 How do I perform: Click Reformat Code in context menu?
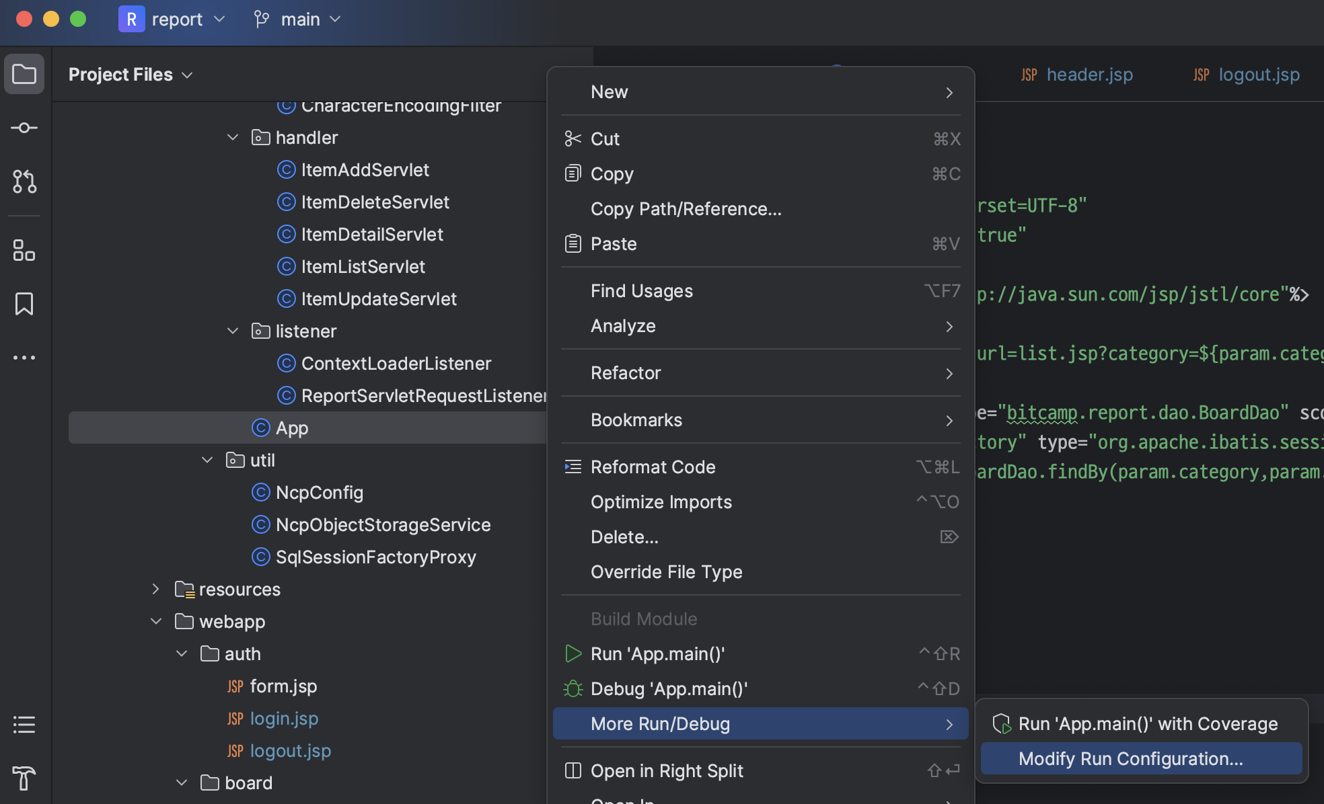click(x=653, y=467)
